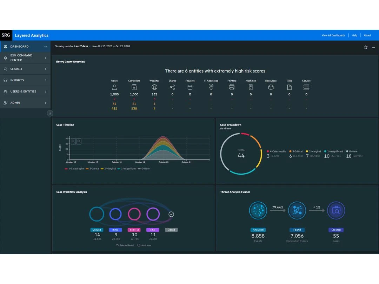The image size is (379, 284).
Task: Click the Servers entity icon
Action: [306, 87]
